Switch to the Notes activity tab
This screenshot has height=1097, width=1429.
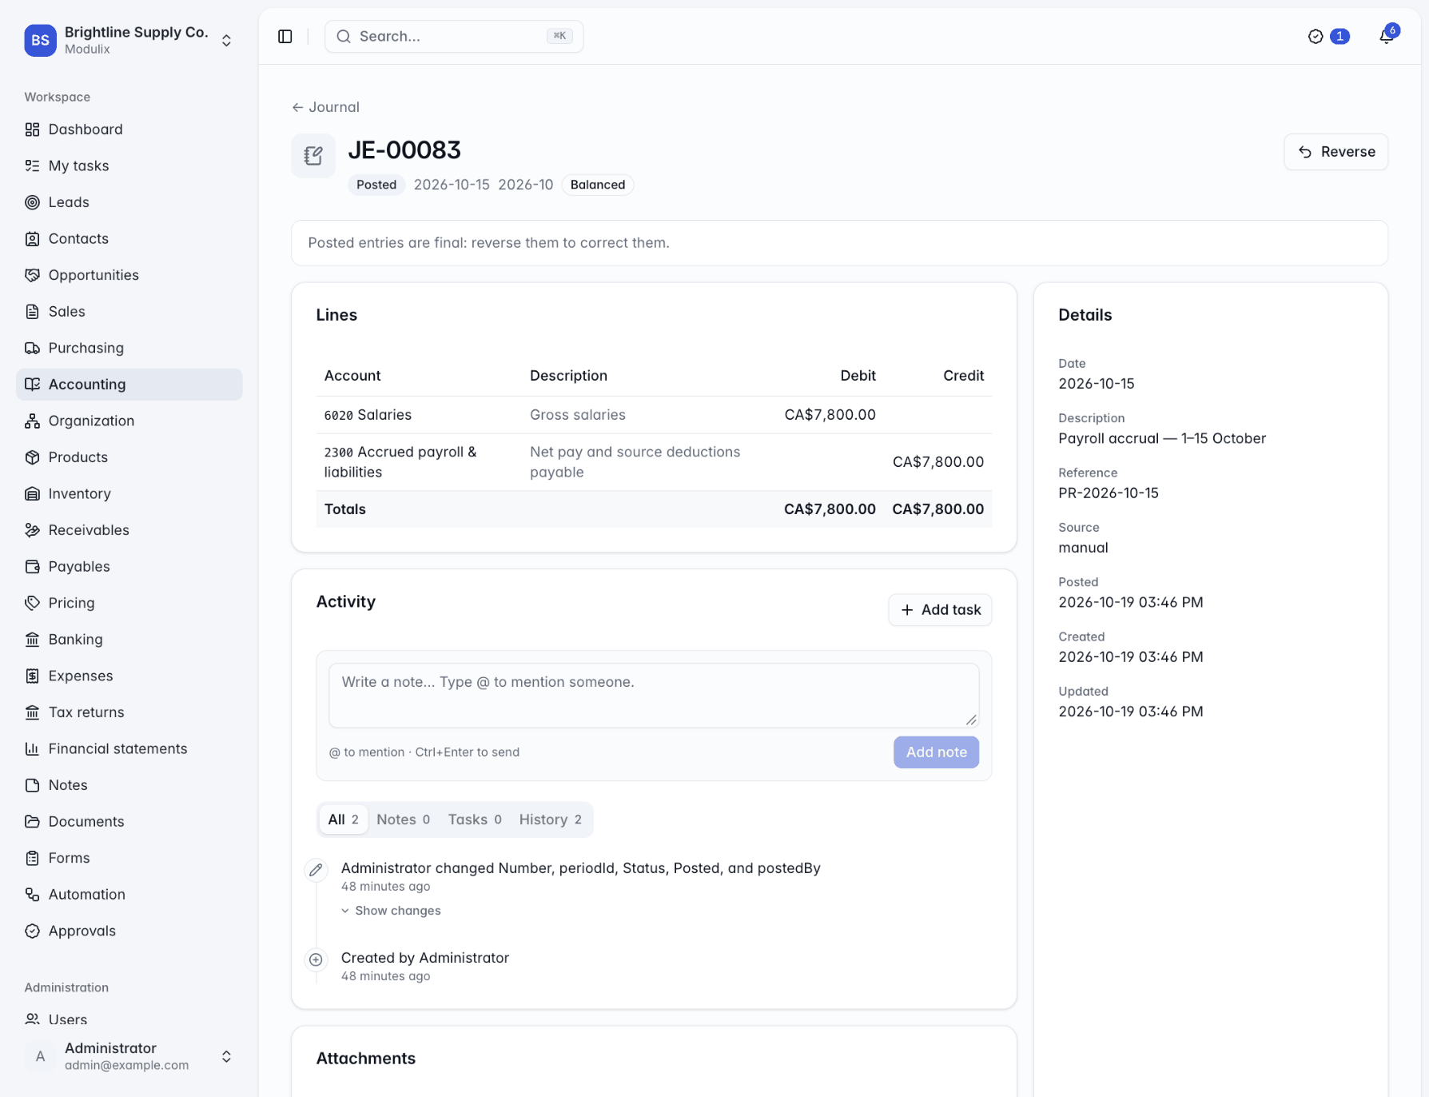click(403, 819)
